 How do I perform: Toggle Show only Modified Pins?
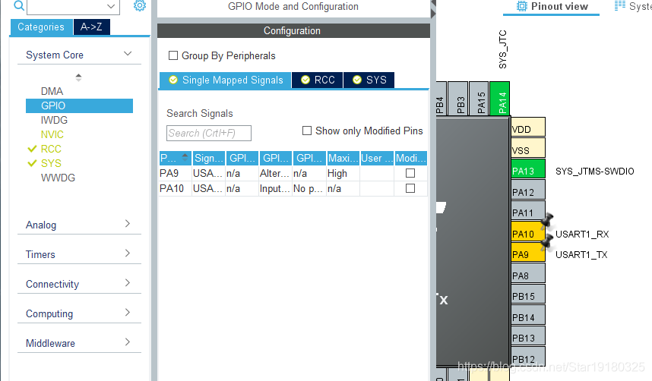point(307,131)
